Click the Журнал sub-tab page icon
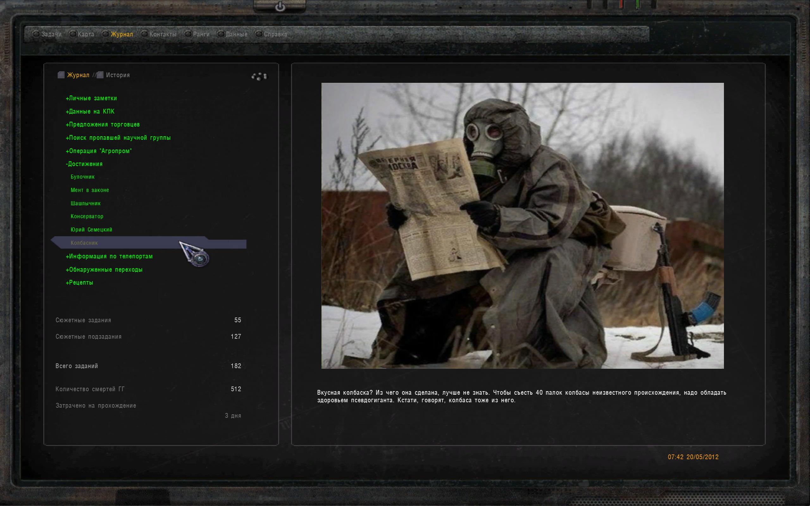 61,75
